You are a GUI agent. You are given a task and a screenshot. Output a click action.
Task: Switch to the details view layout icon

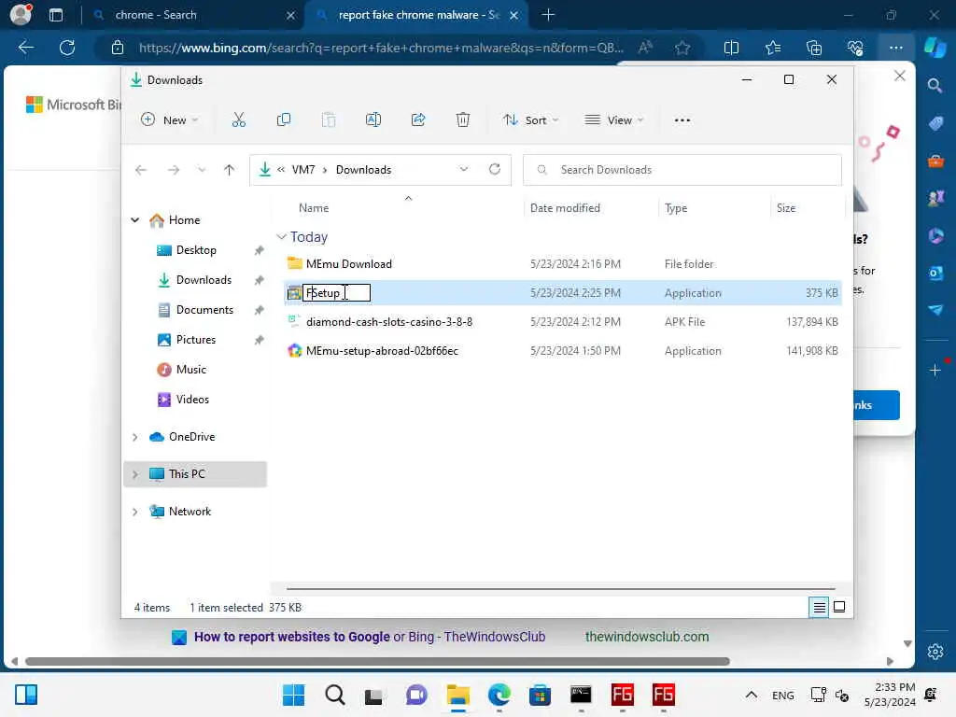[x=819, y=607]
